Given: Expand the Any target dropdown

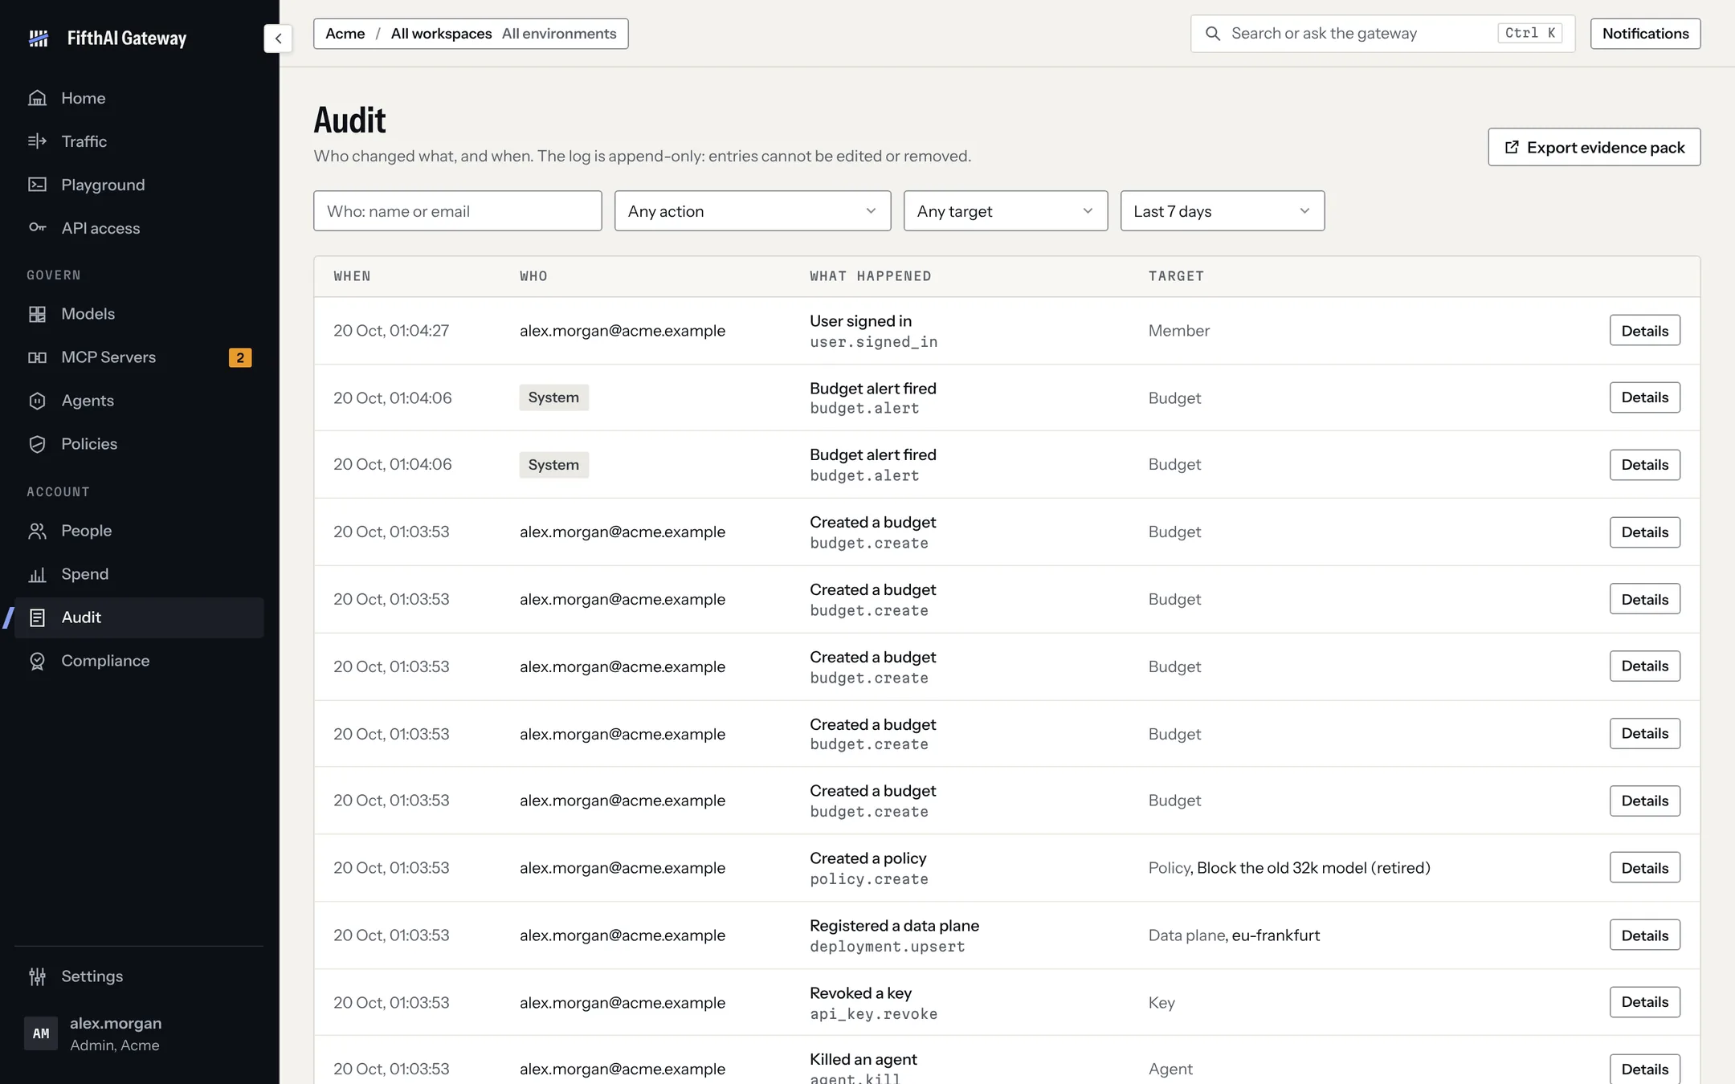Looking at the screenshot, I should (1006, 211).
